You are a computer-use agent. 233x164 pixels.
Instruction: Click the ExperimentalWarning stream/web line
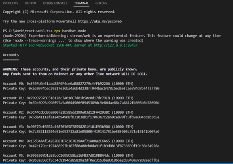click(112, 36)
